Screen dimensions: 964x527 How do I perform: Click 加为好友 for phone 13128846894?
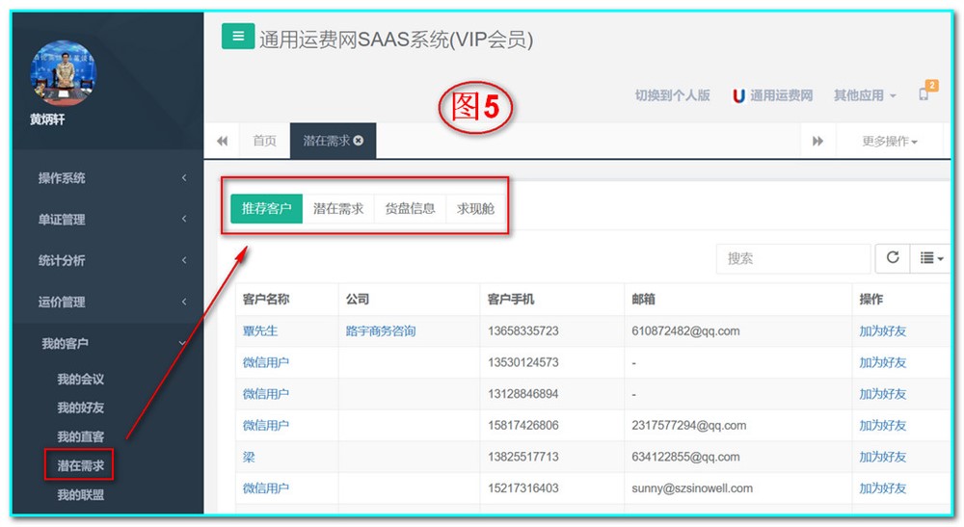(x=883, y=394)
